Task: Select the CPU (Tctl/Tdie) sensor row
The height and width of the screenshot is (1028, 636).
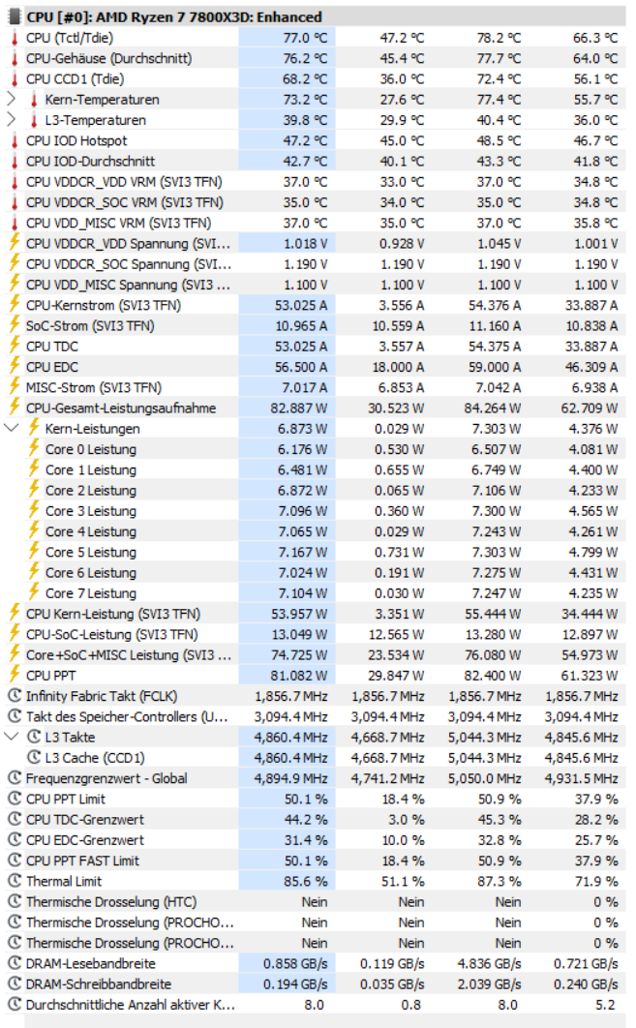Action: pyautogui.click(x=316, y=38)
